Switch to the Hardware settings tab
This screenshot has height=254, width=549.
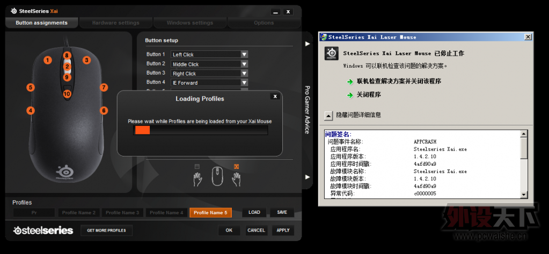pos(115,23)
